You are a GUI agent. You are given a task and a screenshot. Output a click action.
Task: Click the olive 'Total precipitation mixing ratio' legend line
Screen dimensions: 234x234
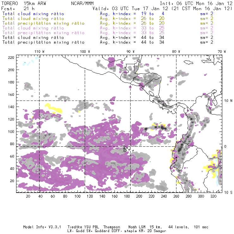click(43, 23)
